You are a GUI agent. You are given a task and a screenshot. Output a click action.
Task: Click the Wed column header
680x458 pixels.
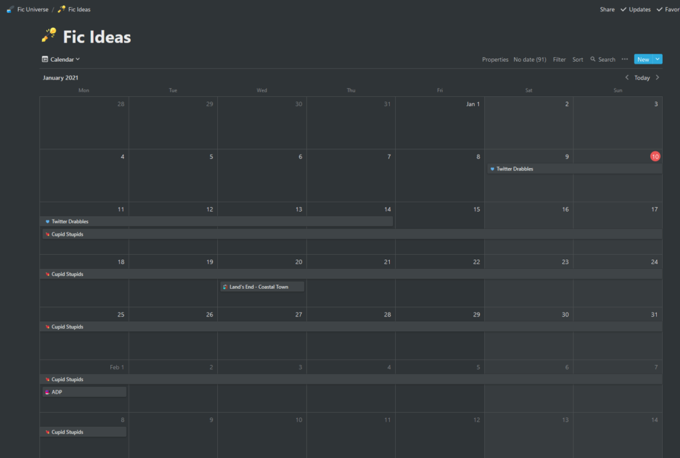262,90
